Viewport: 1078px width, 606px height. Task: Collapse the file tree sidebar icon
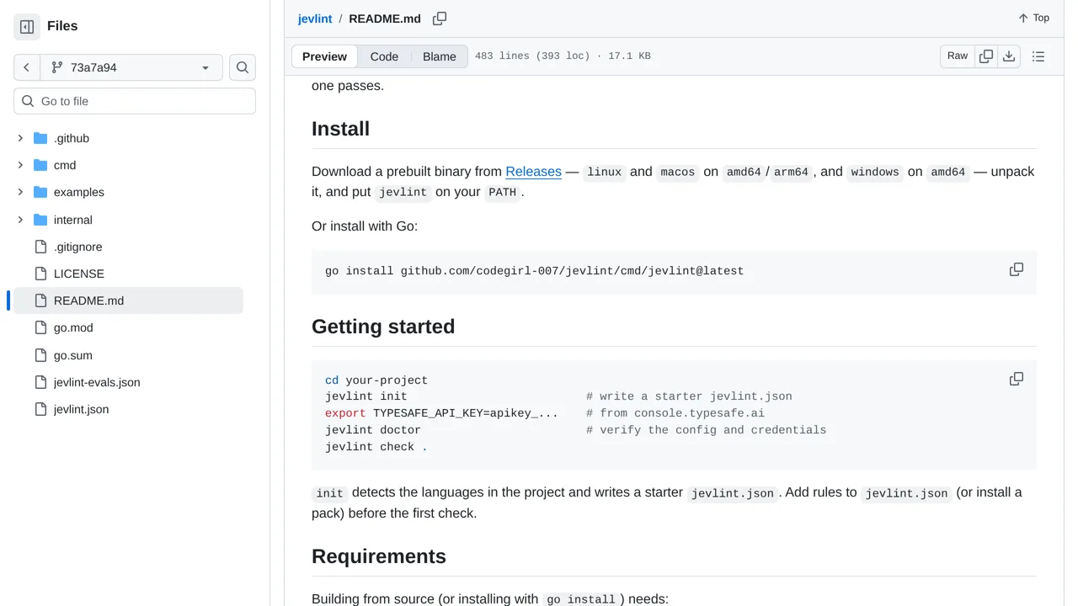click(27, 27)
